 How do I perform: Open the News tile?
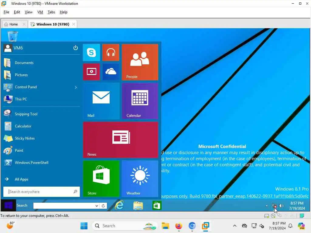(120, 140)
